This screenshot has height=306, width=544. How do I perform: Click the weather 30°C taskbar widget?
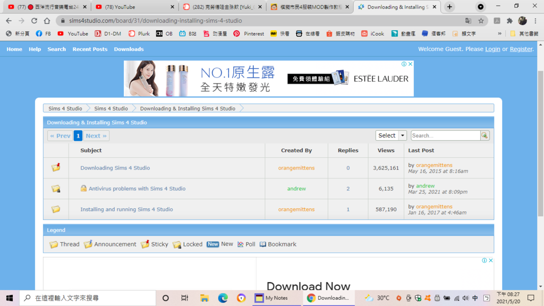tap(377, 298)
